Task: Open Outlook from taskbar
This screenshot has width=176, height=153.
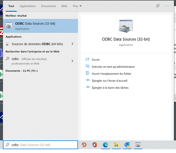Action: tap(127, 145)
